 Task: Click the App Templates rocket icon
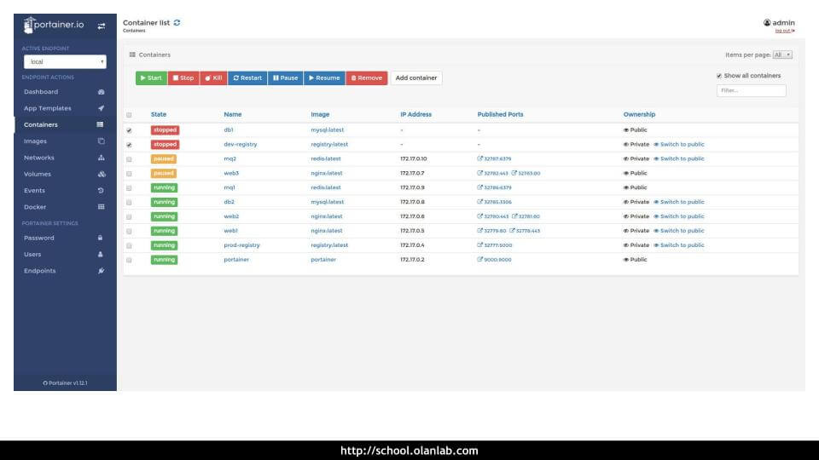(101, 108)
